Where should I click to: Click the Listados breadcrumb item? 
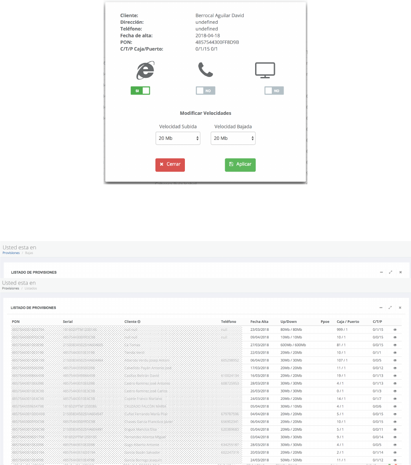[x=31, y=288]
